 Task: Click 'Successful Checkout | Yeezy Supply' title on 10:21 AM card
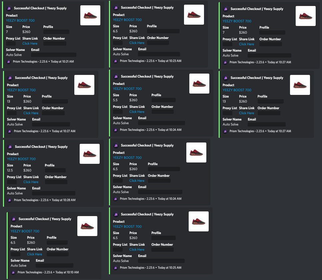coord(40,8)
